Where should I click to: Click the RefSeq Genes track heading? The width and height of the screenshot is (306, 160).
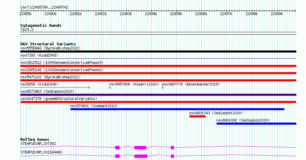[x=35, y=139]
